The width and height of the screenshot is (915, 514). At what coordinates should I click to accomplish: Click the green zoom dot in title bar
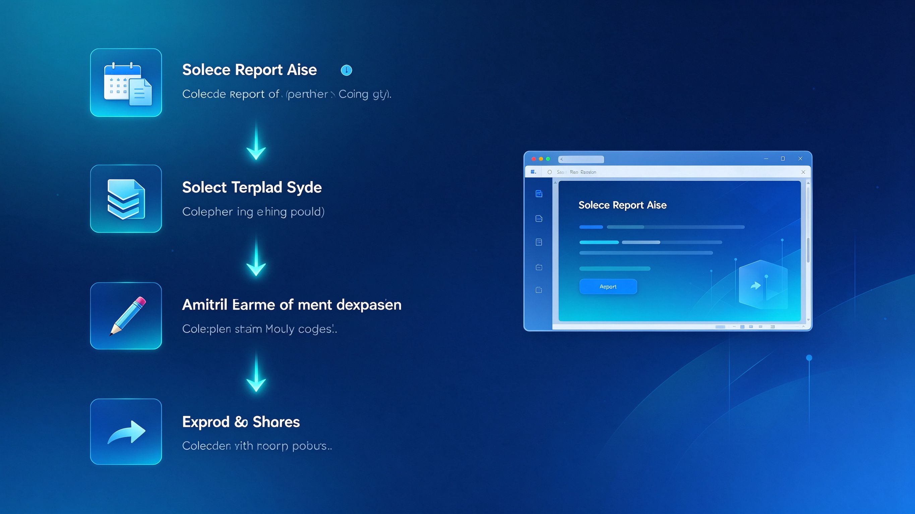(548, 159)
